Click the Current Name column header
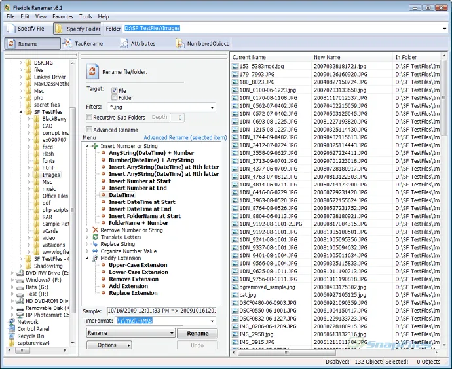This screenshot has width=452, height=369. point(271,57)
